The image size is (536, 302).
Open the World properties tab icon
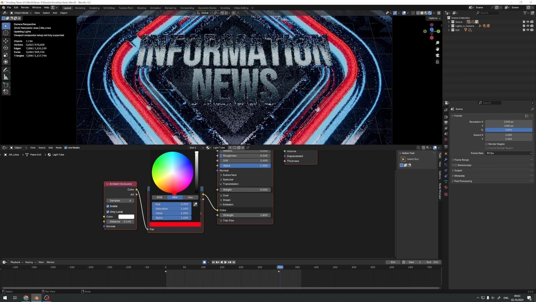446,139
